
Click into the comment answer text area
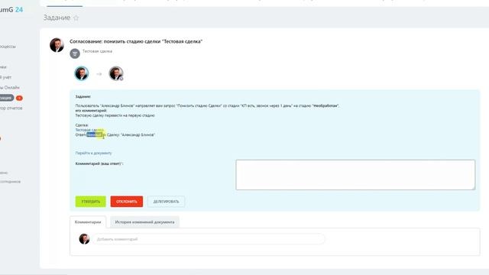tap(355, 175)
